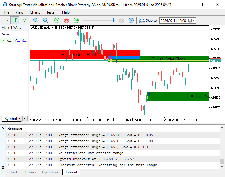The image size is (225, 177).
Task: Close the Market Watch panel
Action: (25, 28)
